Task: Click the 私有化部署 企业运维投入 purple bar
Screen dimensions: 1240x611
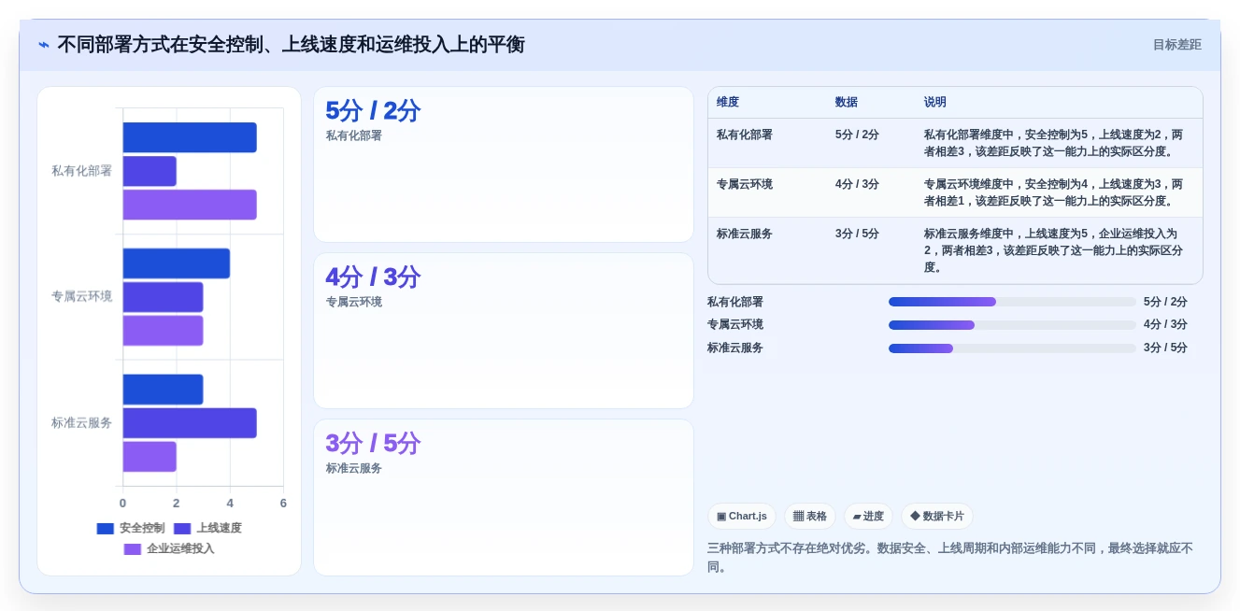Action: 190,205
